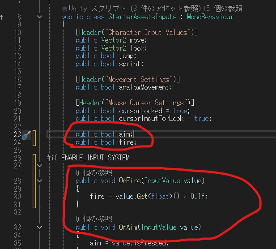Click the analogMovement variable

coord(144,87)
